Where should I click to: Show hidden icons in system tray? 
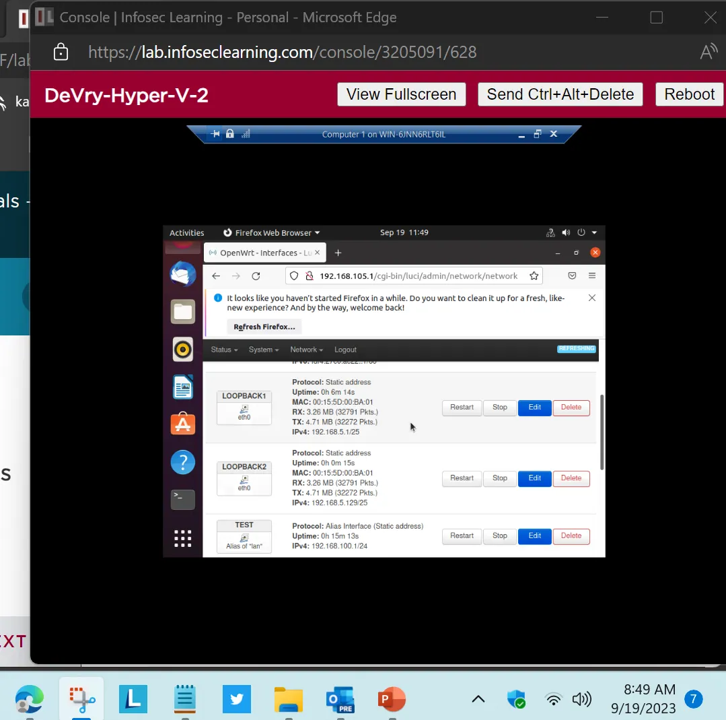(x=478, y=699)
